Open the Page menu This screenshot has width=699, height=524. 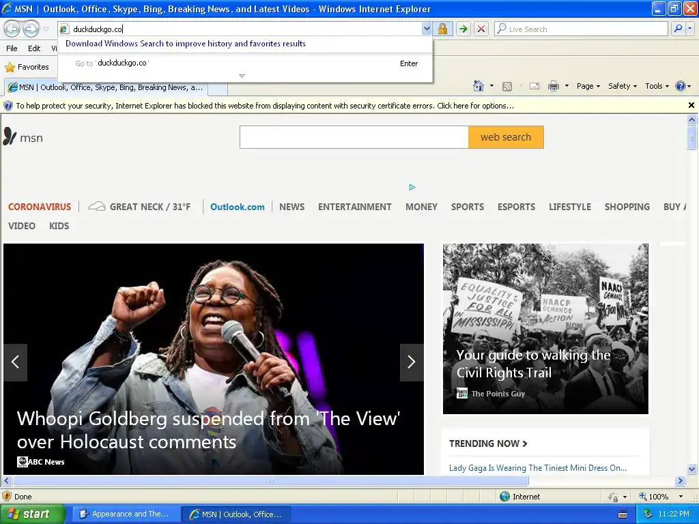click(588, 86)
